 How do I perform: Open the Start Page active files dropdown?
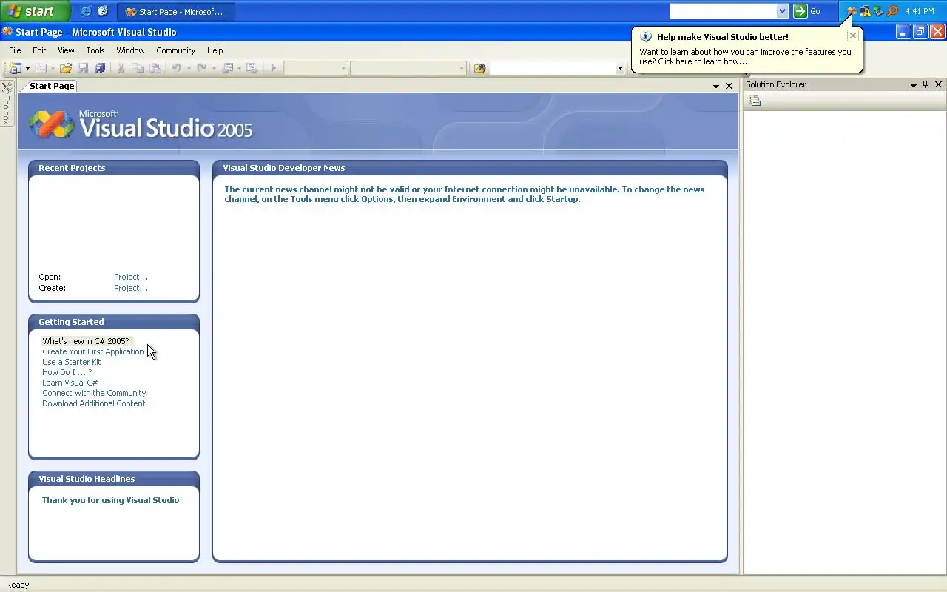tap(716, 87)
